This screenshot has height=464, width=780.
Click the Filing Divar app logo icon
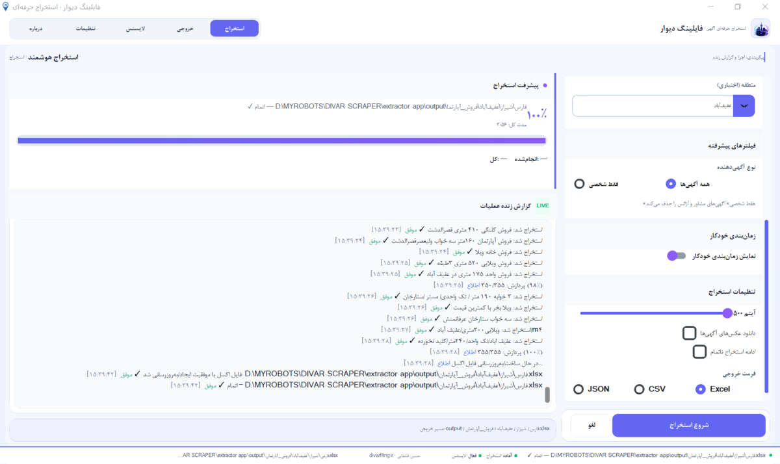760,29
